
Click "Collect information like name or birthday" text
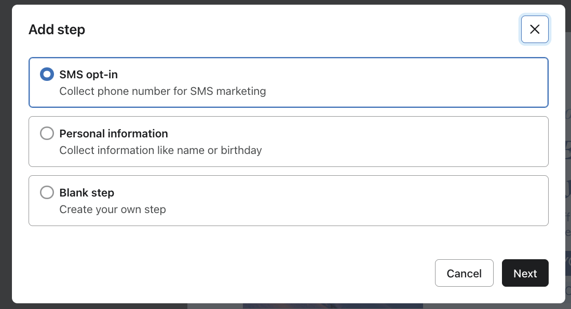click(160, 151)
